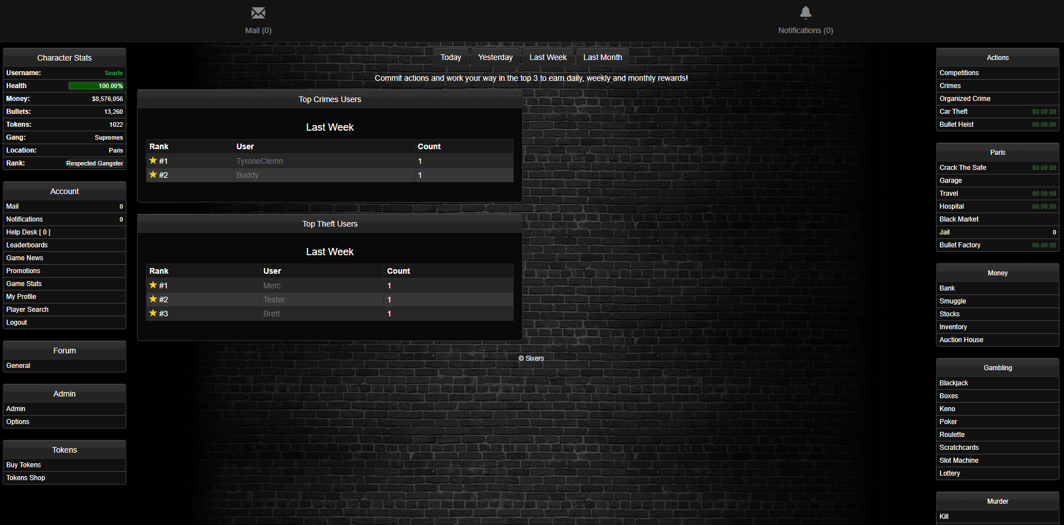Start the Car Theft action
Viewport: 1064px width, 525px height.
click(953, 112)
